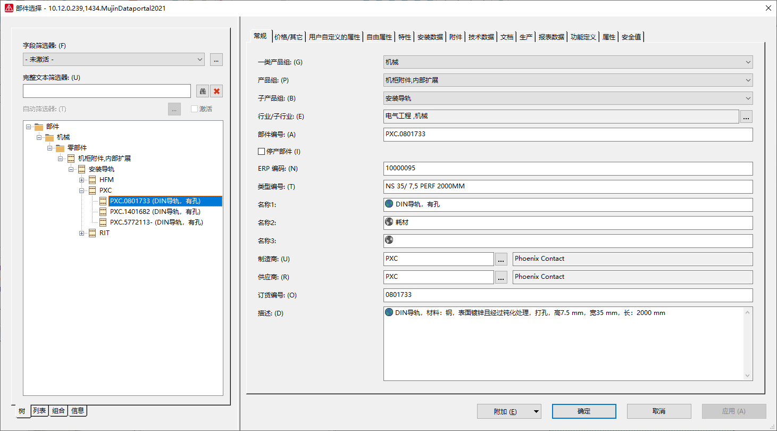Enable the 停产部件 checkbox
The image size is (777, 431).
pos(261,151)
